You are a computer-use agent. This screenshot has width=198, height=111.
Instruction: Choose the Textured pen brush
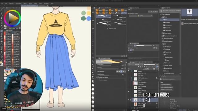[x=119, y=24]
